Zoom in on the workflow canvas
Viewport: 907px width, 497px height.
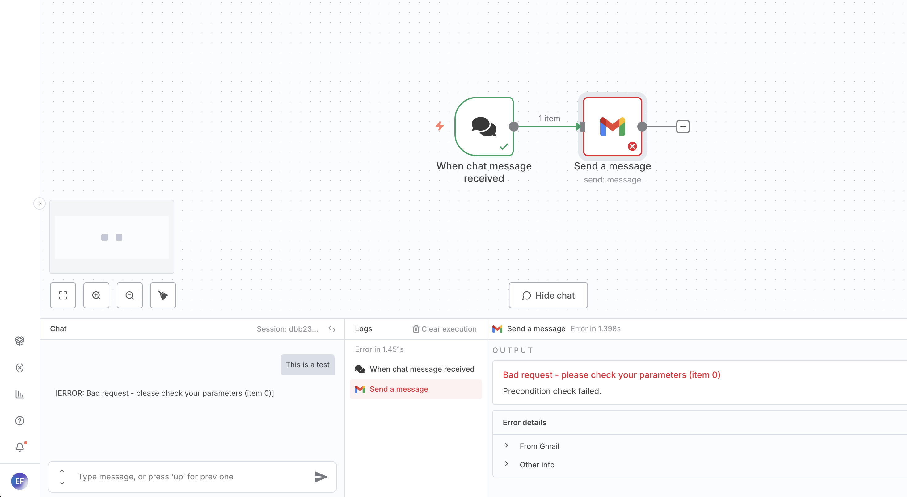pos(96,295)
